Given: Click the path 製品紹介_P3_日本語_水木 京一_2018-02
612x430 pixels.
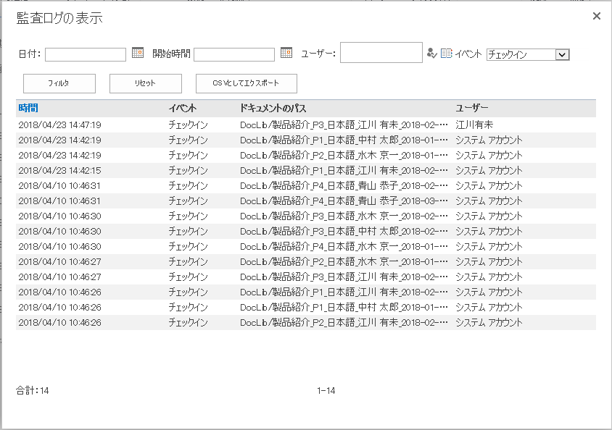Looking at the screenshot, I should [x=344, y=216].
